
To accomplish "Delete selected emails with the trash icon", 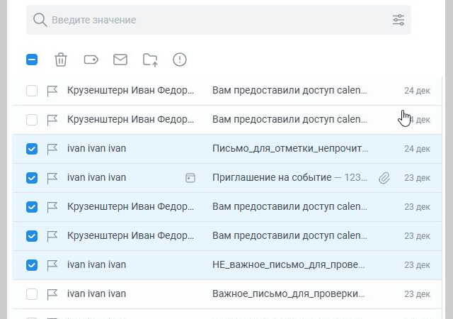I will tap(61, 60).
